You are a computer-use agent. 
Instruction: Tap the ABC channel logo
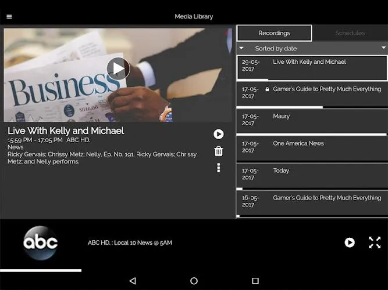(x=41, y=243)
